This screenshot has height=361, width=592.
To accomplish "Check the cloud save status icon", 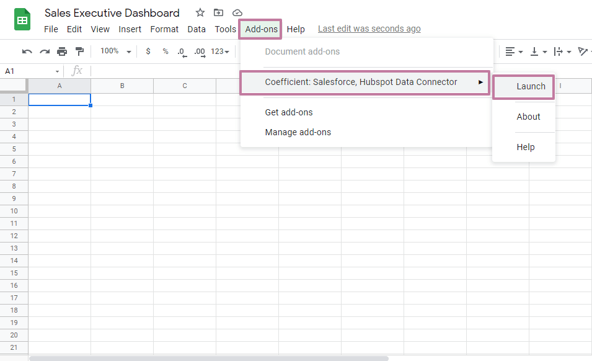I will [x=237, y=13].
